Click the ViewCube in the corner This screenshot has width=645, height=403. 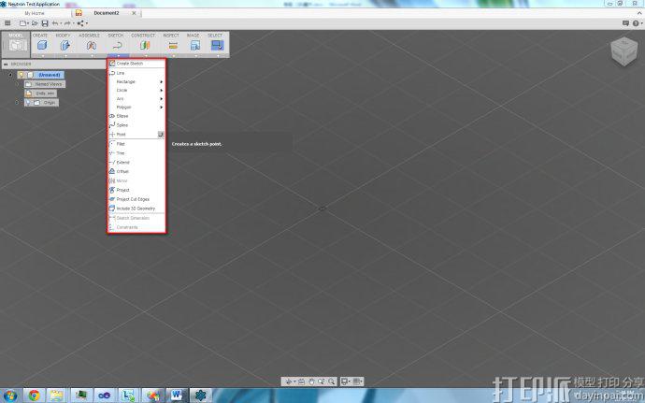coord(624,51)
